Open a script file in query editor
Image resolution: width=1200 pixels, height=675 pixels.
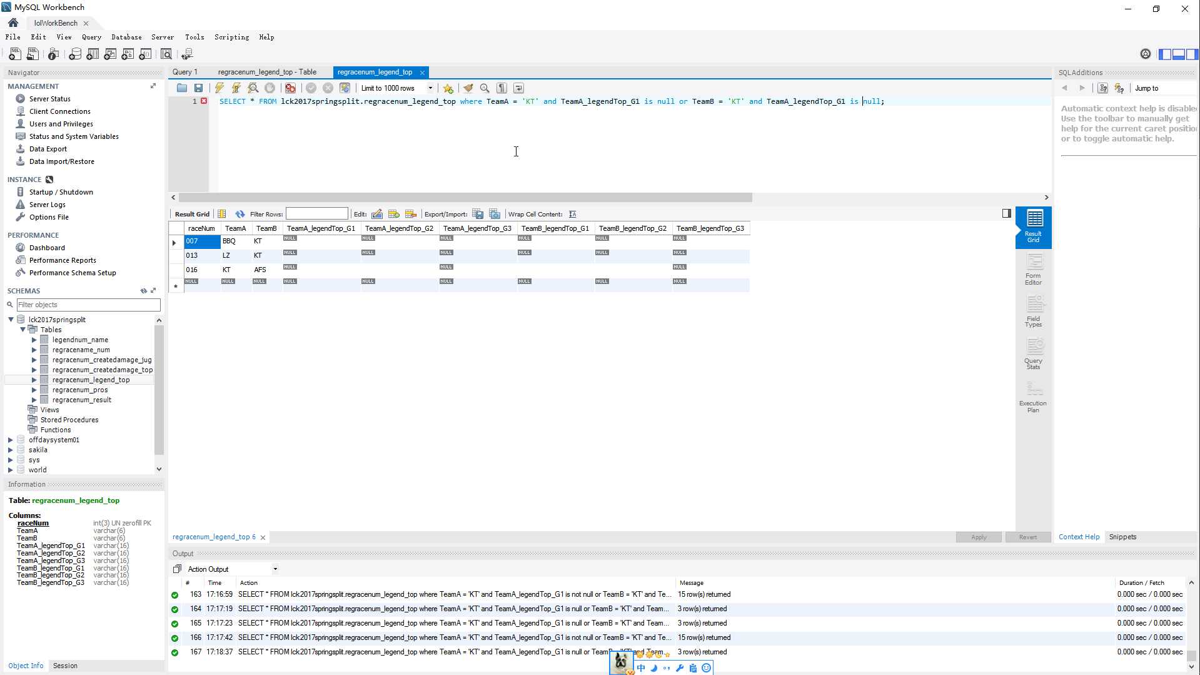click(182, 88)
